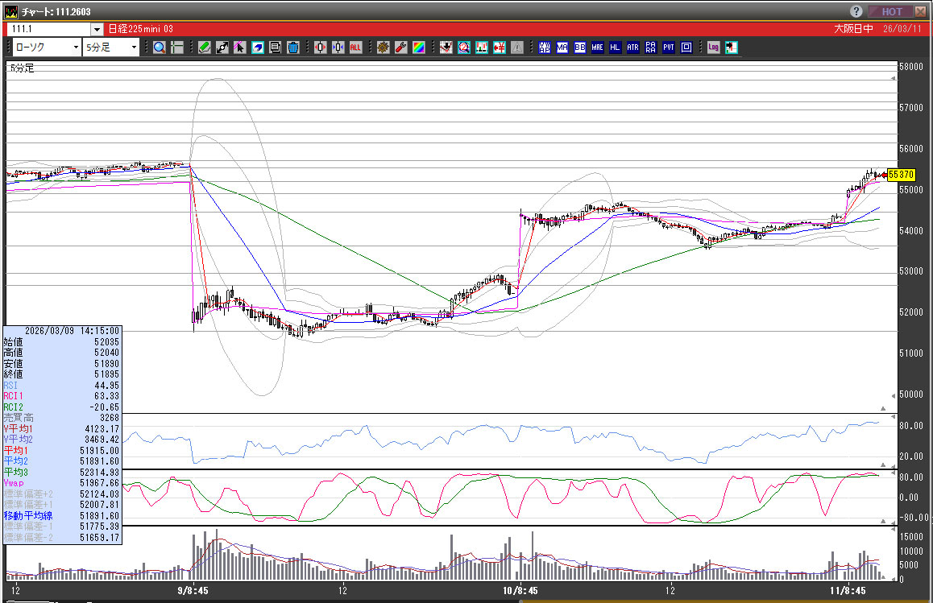
Task: Toggle logarithmic scale with Log button
Action: (713, 47)
